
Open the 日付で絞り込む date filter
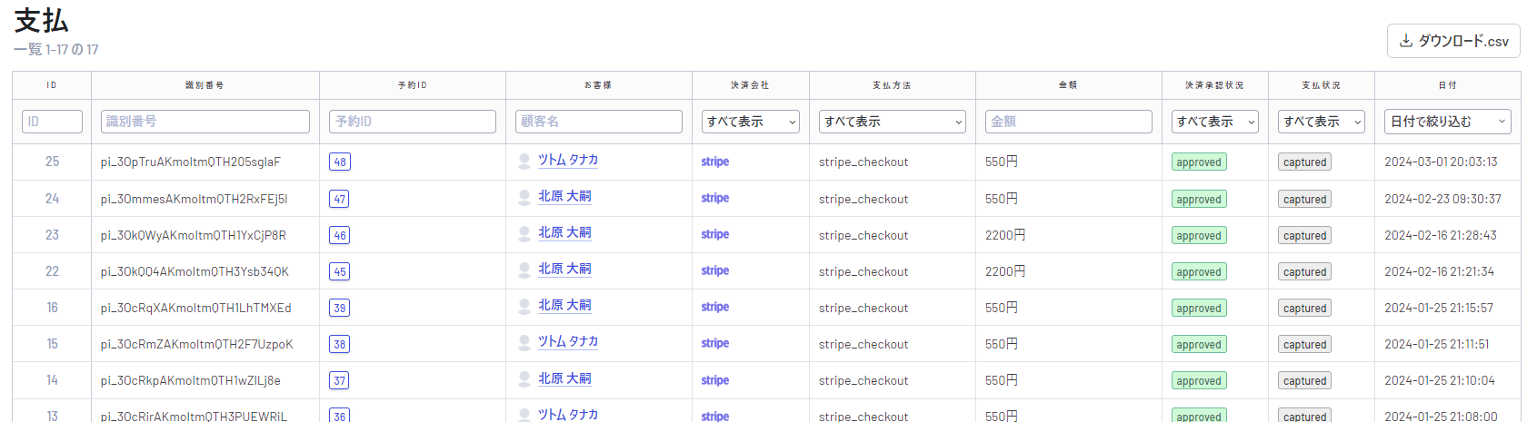pyautogui.click(x=1447, y=122)
